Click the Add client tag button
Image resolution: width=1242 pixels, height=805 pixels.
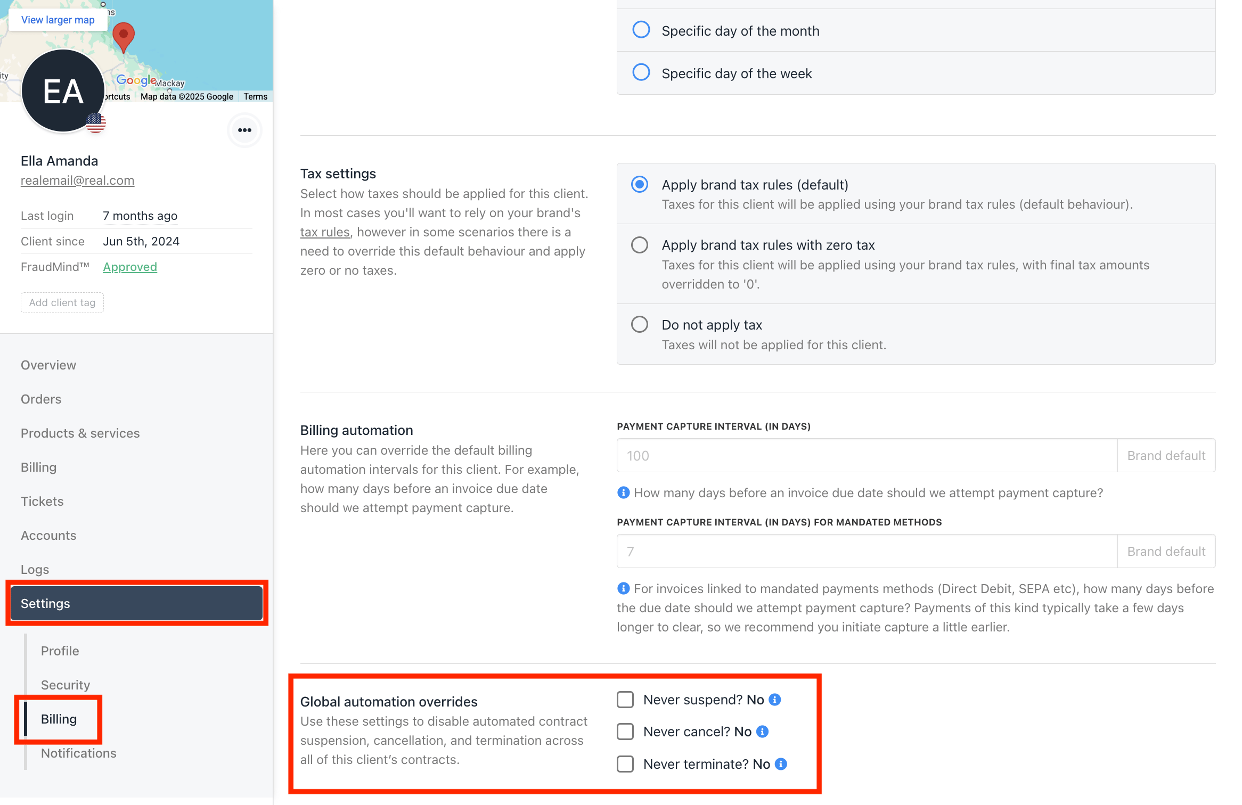(x=62, y=302)
